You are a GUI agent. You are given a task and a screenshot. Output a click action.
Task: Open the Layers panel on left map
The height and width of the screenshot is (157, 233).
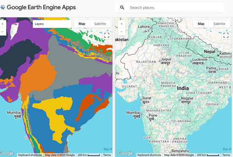point(52,24)
